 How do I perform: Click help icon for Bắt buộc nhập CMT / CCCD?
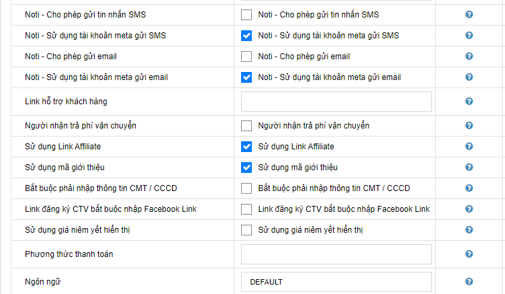[469, 188]
